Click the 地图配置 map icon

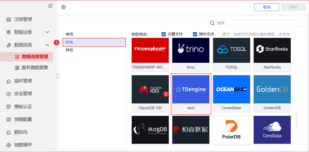(x=9, y=120)
